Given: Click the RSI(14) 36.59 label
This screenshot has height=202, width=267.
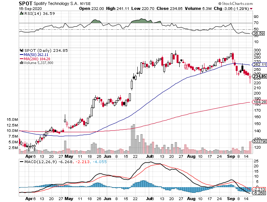Looking at the screenshot, I should (40, 13).
